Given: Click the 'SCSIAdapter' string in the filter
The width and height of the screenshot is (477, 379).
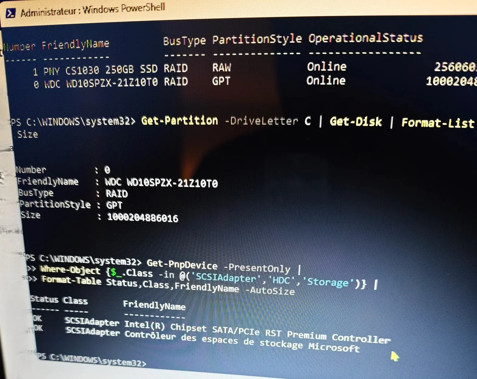Looking at the screenshot, I should pyautogui.click(x=226, y=277).
